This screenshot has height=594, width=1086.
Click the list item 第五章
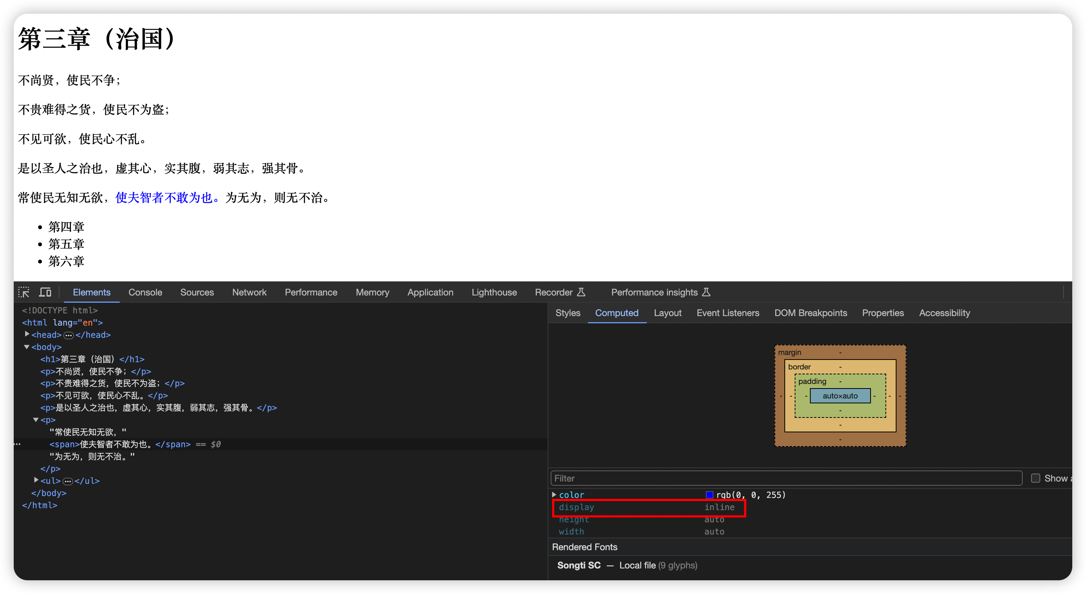click(66, 244)
